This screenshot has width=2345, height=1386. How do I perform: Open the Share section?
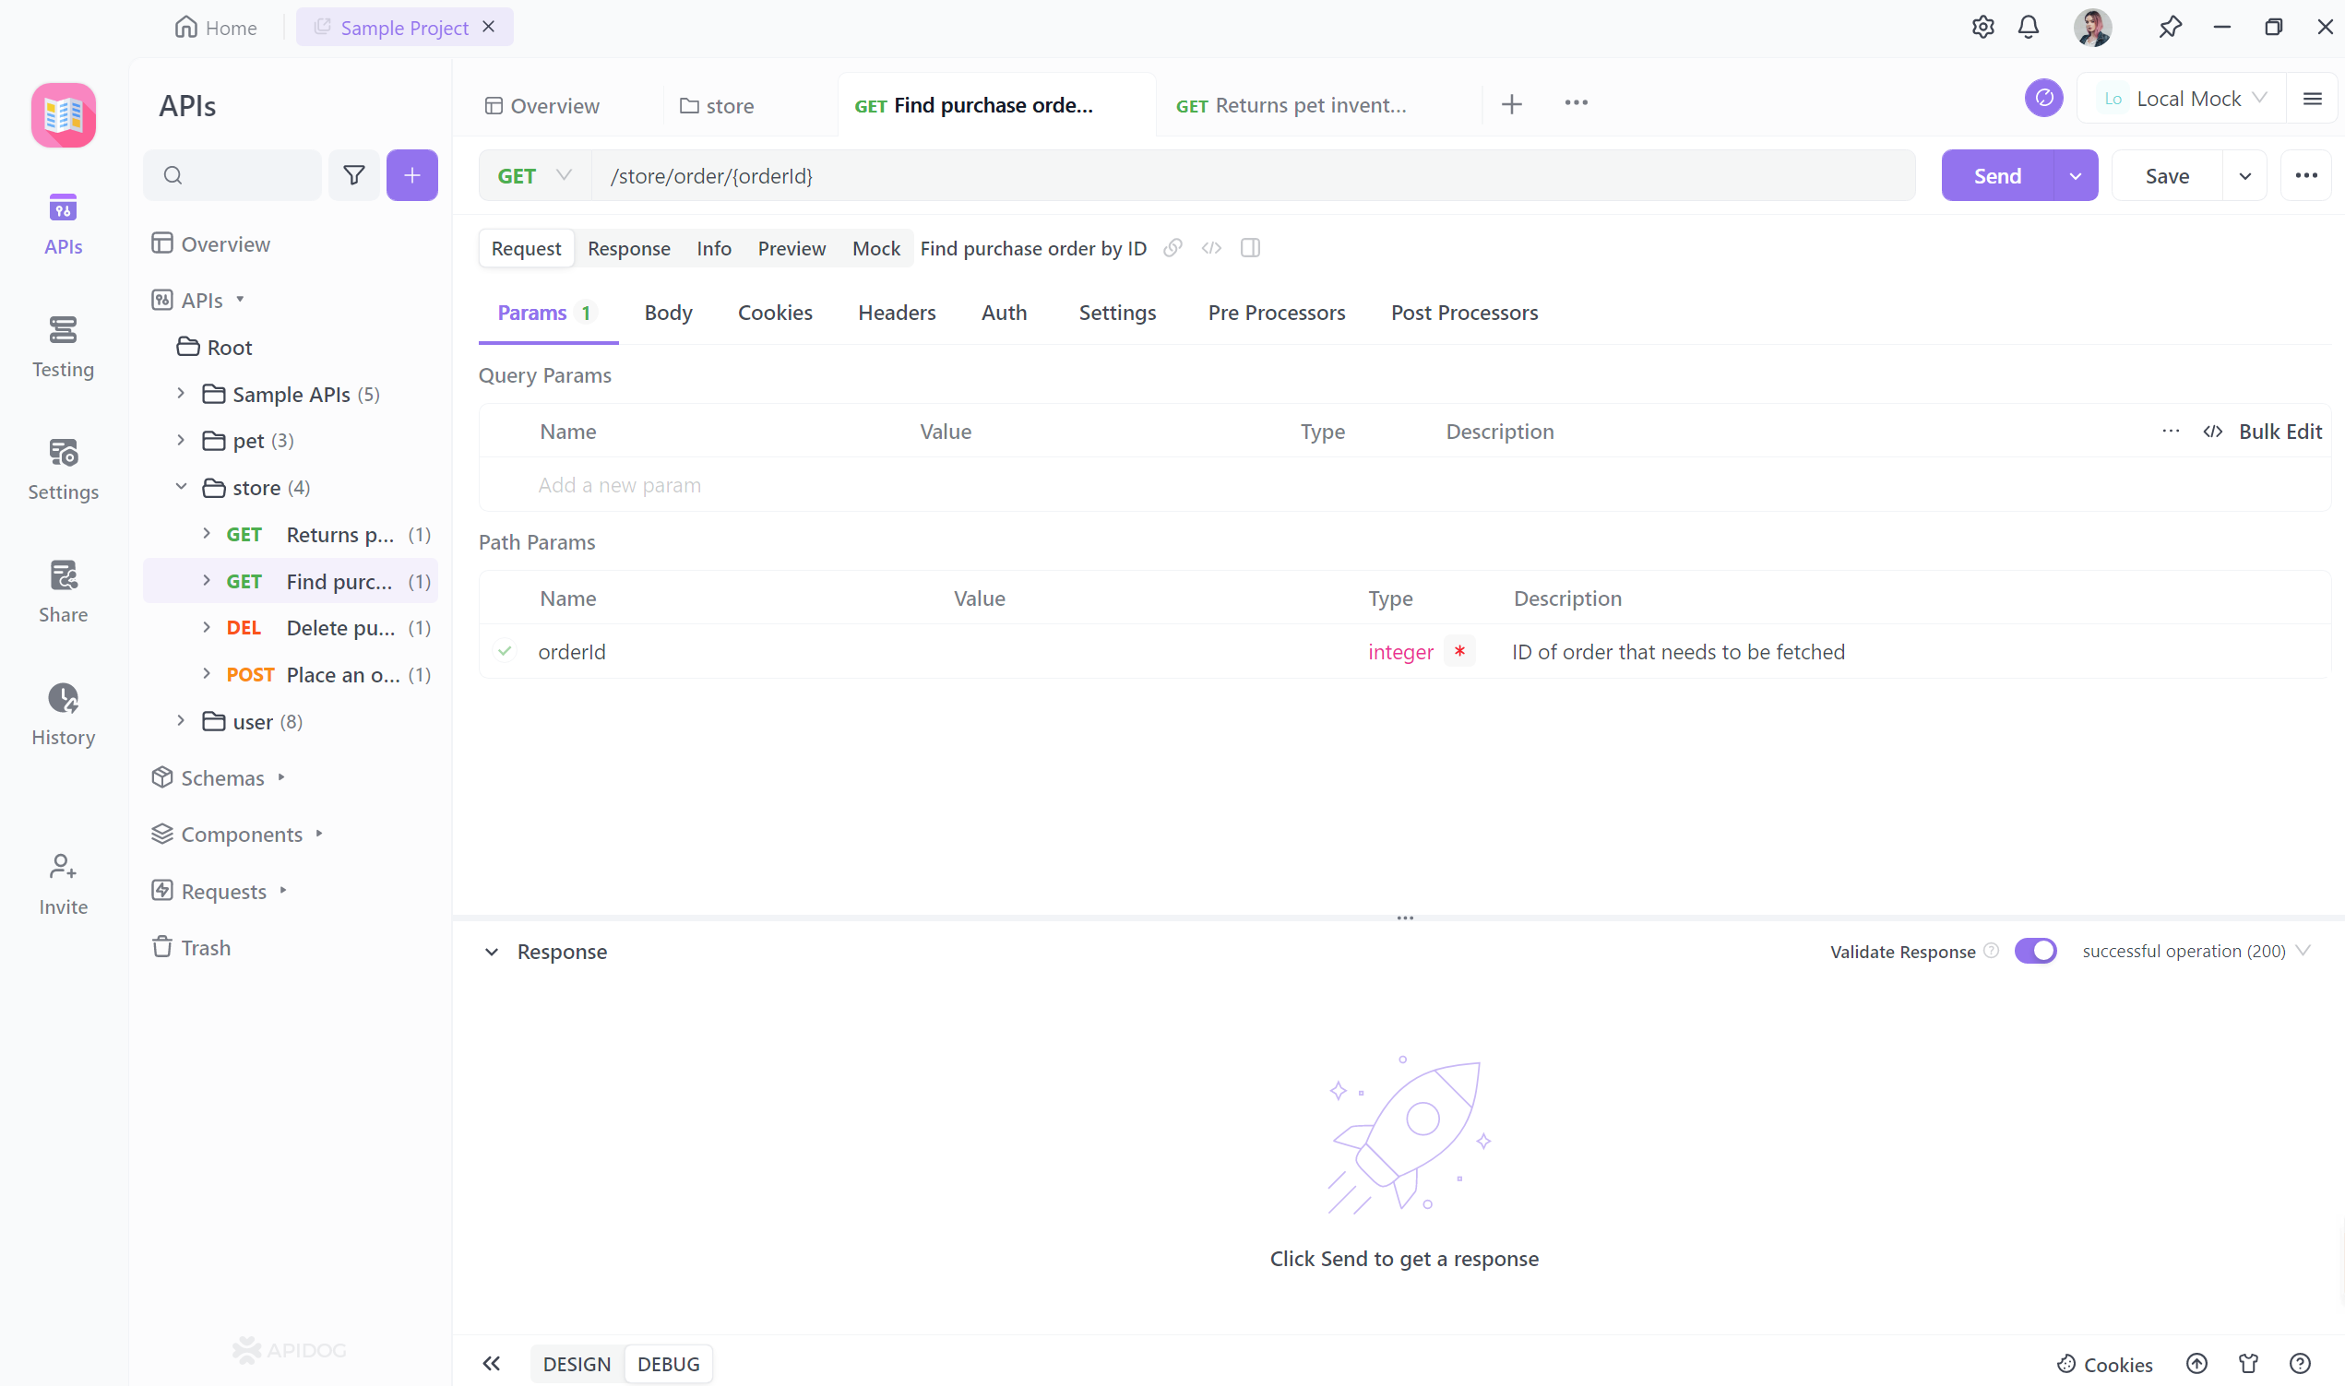[63, 591]
